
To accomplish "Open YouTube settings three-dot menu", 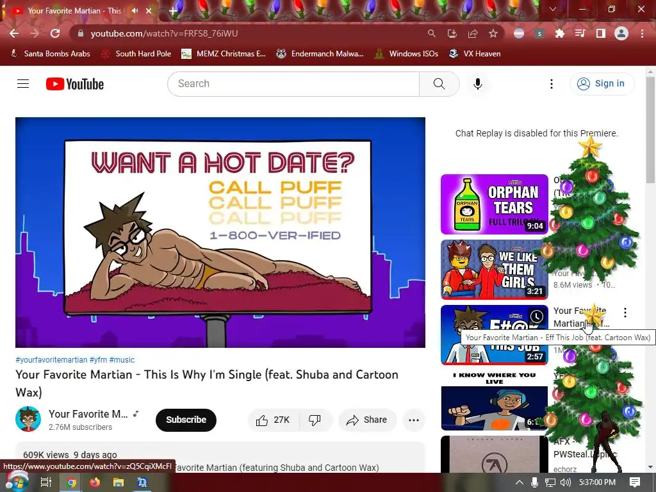I will (552, 84).
